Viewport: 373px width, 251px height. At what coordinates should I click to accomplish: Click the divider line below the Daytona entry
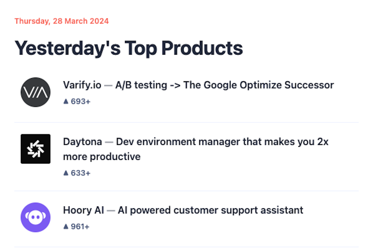point(186,191)
